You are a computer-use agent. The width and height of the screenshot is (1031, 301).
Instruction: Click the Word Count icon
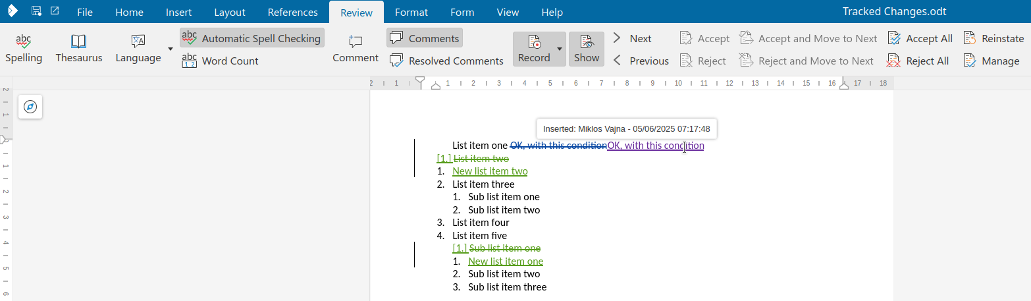coord(190,61)
